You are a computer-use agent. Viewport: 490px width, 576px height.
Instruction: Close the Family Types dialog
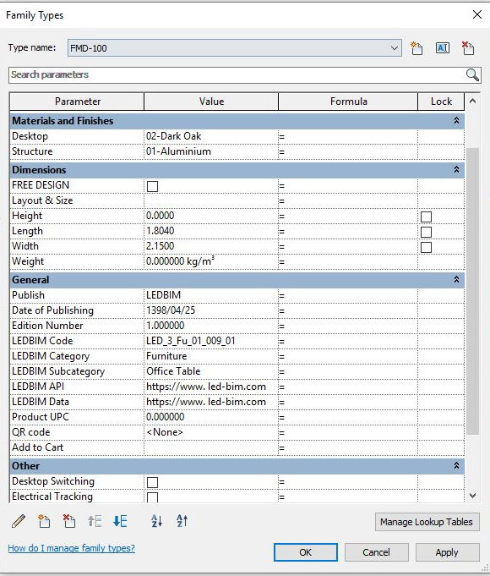[x=477, y=14]
